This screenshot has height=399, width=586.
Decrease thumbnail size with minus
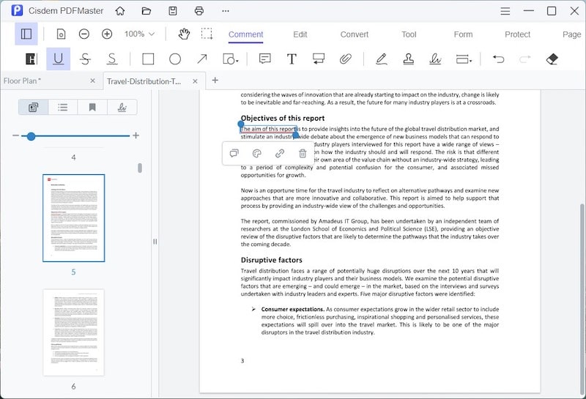[x=15, y=135]
